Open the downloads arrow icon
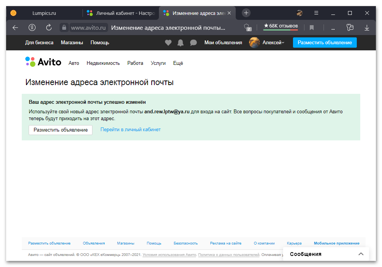 tap(367, 28)
